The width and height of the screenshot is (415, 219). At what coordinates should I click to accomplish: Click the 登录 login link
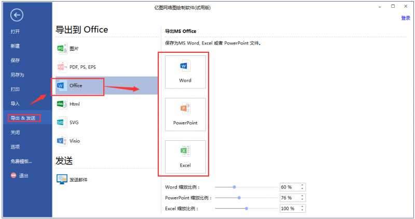click(405, 18)
